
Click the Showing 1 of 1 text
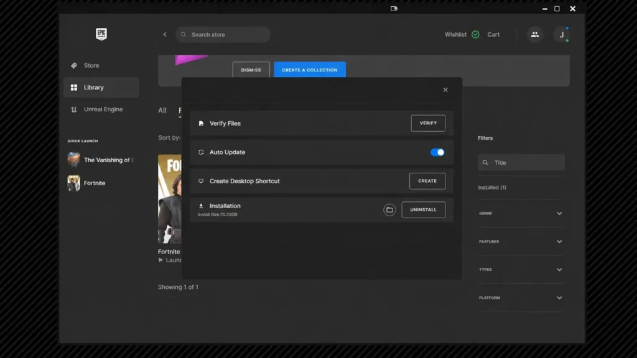[x=178, y=287]
